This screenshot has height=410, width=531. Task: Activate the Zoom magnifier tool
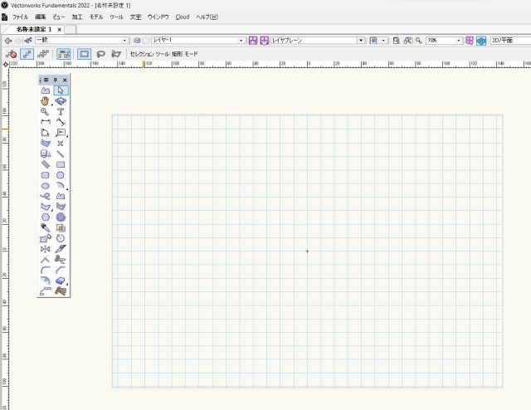pyautogui.click(x=45, y=111)
